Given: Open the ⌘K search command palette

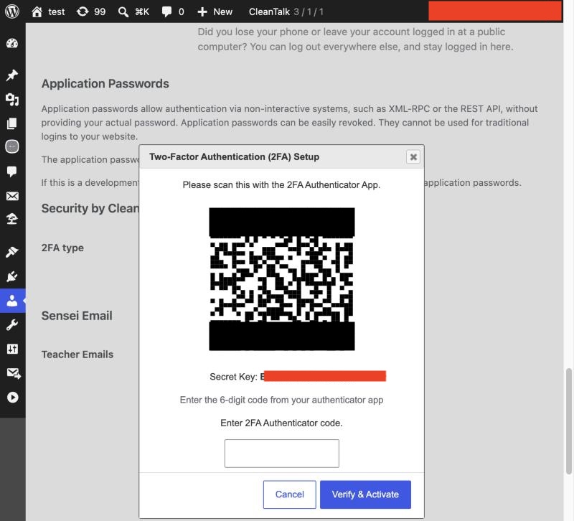Looking at the screenshot, I should pos(133,11).
